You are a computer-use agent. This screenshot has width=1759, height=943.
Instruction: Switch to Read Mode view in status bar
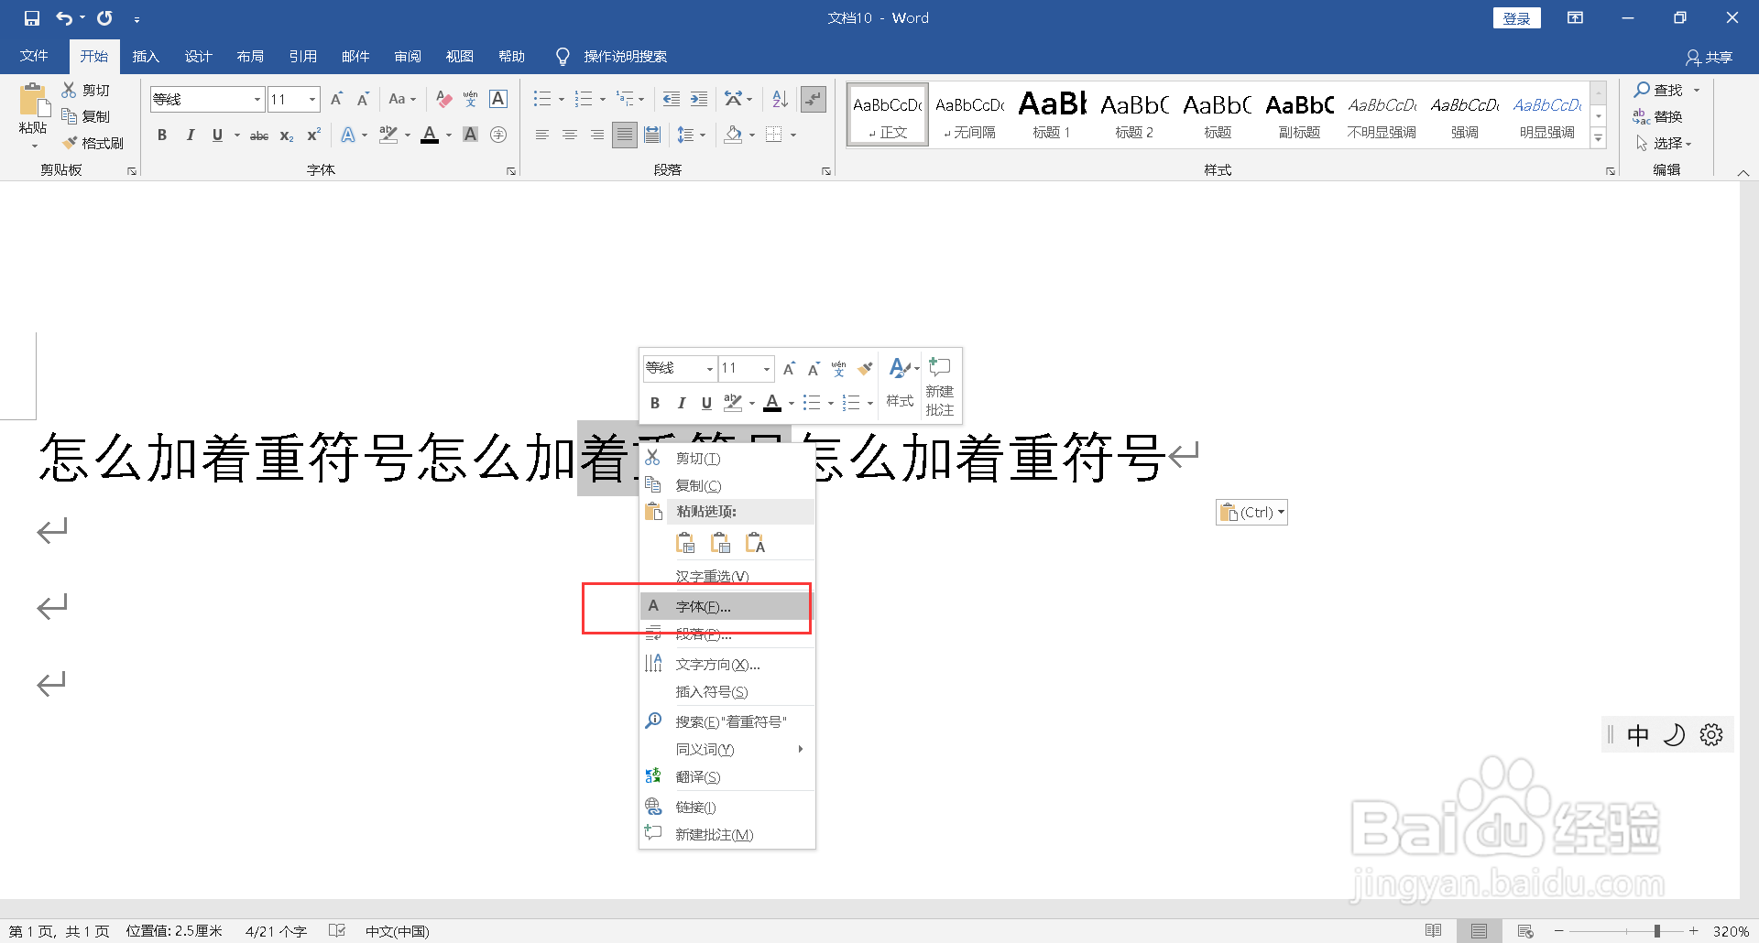[1434, 931]
